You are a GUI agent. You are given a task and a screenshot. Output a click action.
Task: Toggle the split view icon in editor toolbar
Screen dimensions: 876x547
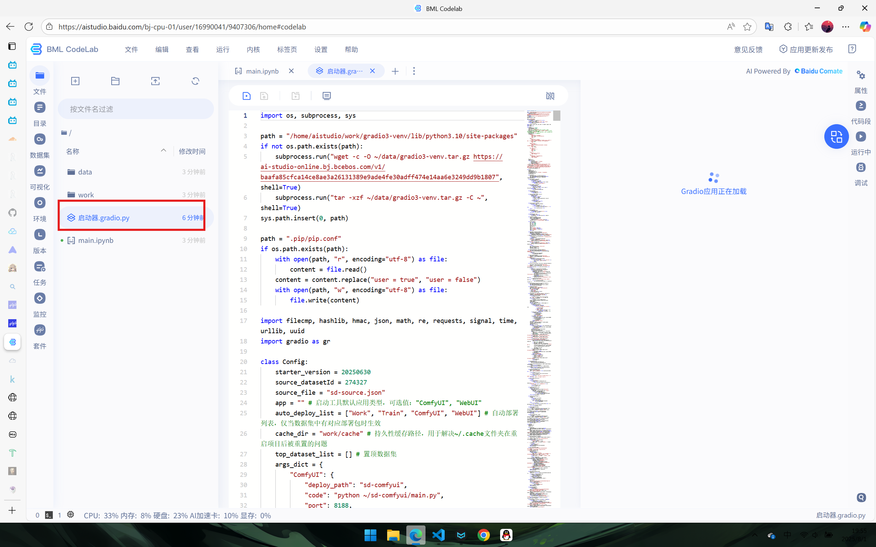pyautogui.click(x=550, y=96)
